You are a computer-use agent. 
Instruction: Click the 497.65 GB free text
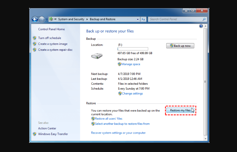click(x=135, y=53)
